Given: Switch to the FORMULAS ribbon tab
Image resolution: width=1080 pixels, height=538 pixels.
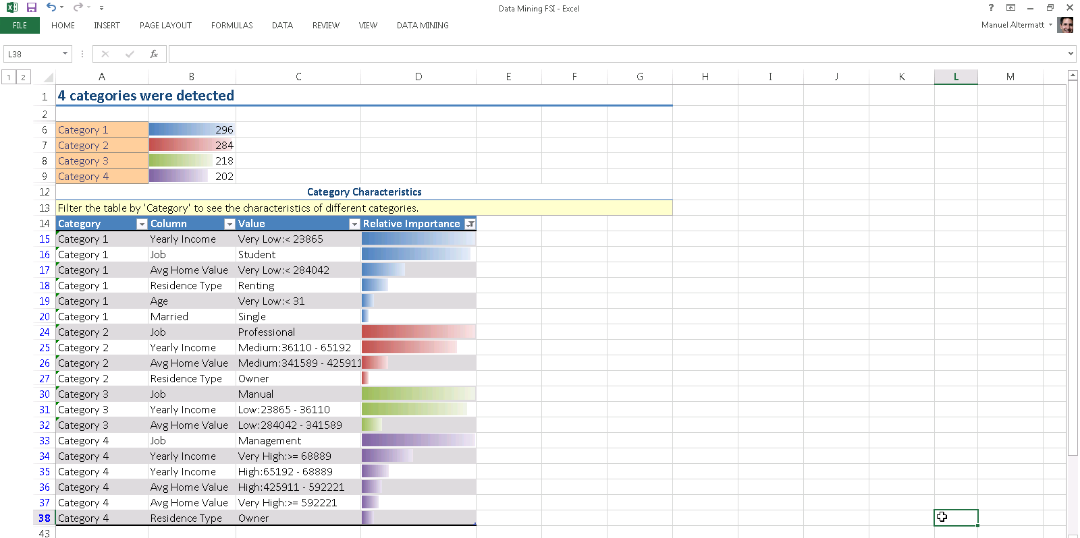Looking at the screenshot, I should pyautogui.click(x=232, y=26).
